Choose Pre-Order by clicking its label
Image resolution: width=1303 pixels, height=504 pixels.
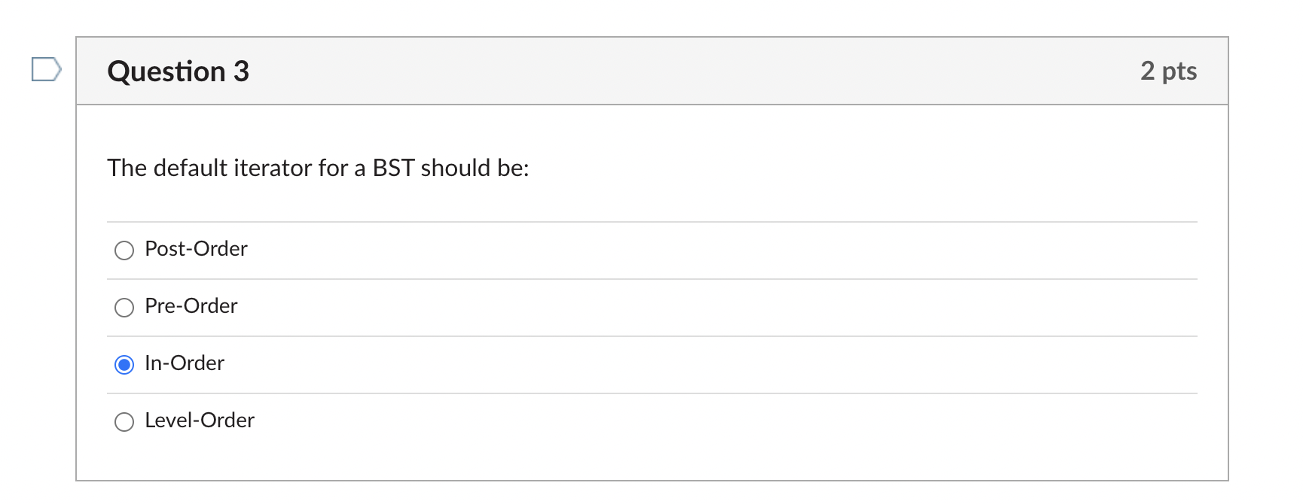click(x=190, y=306)
